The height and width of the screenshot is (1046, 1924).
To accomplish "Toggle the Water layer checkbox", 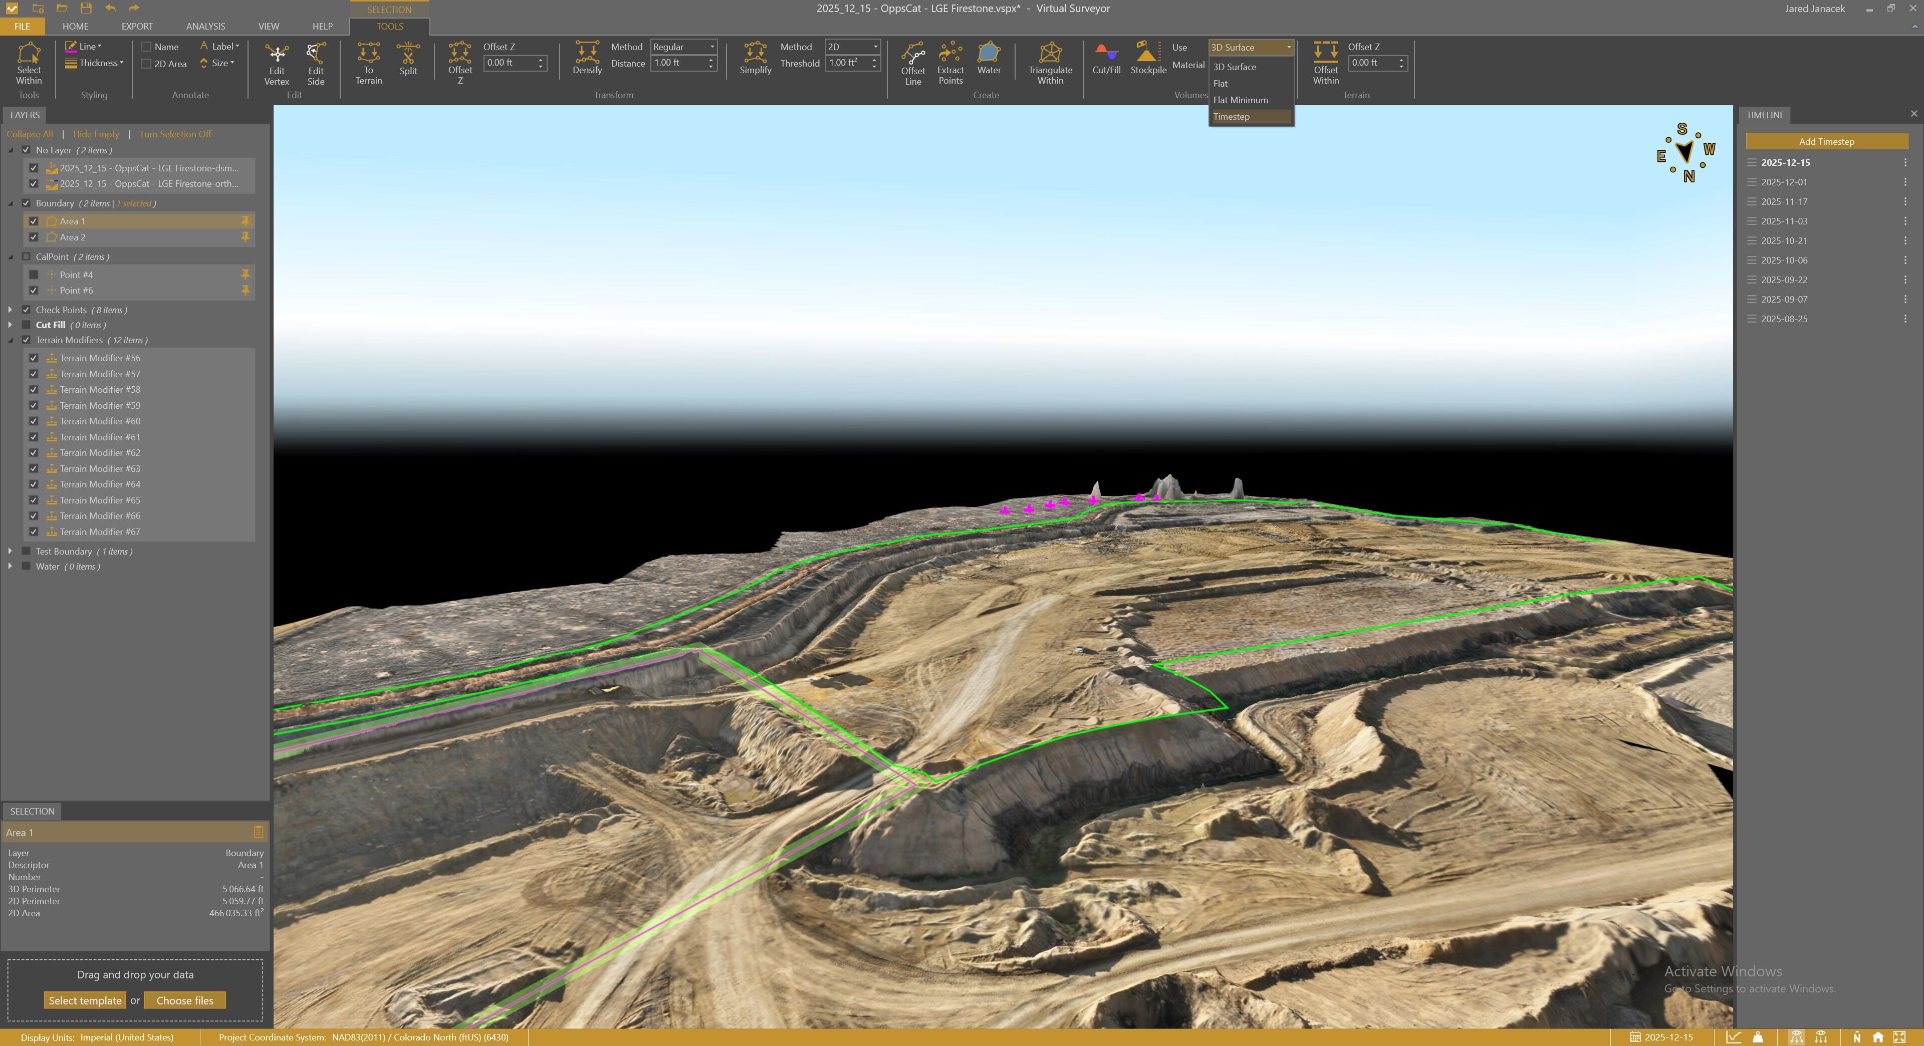I will pos(26,566).
